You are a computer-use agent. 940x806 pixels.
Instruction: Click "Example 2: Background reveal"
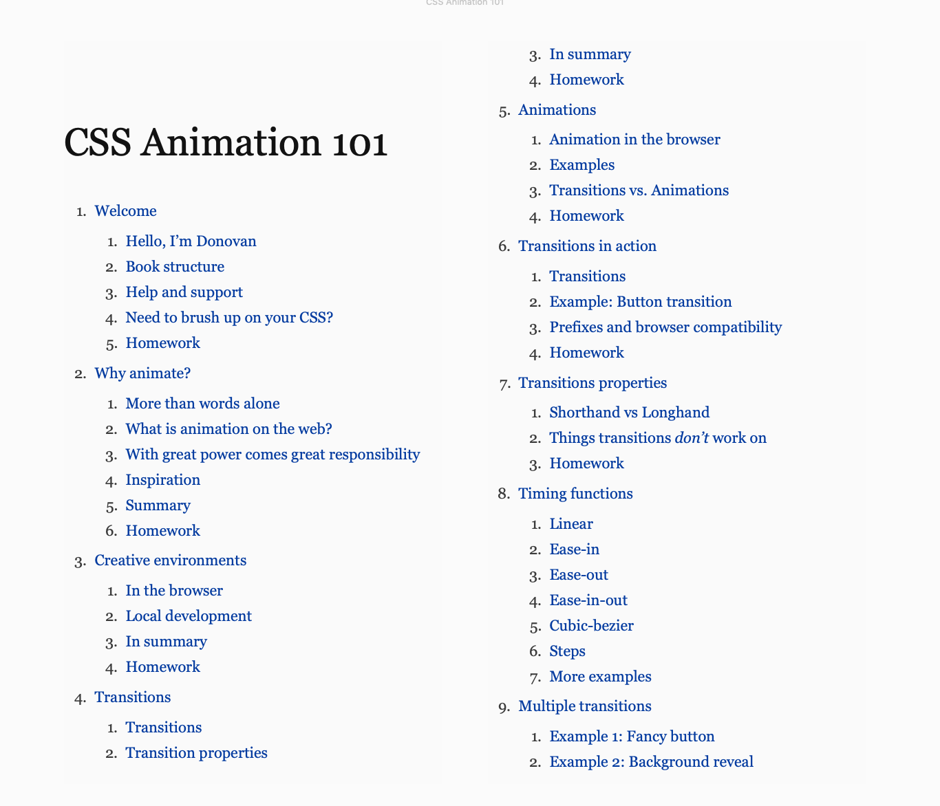click(x=651, y=761)
